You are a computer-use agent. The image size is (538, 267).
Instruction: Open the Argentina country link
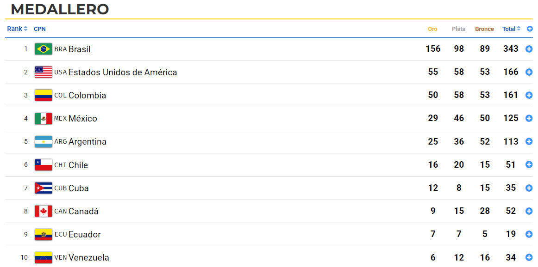click(88, 142)
